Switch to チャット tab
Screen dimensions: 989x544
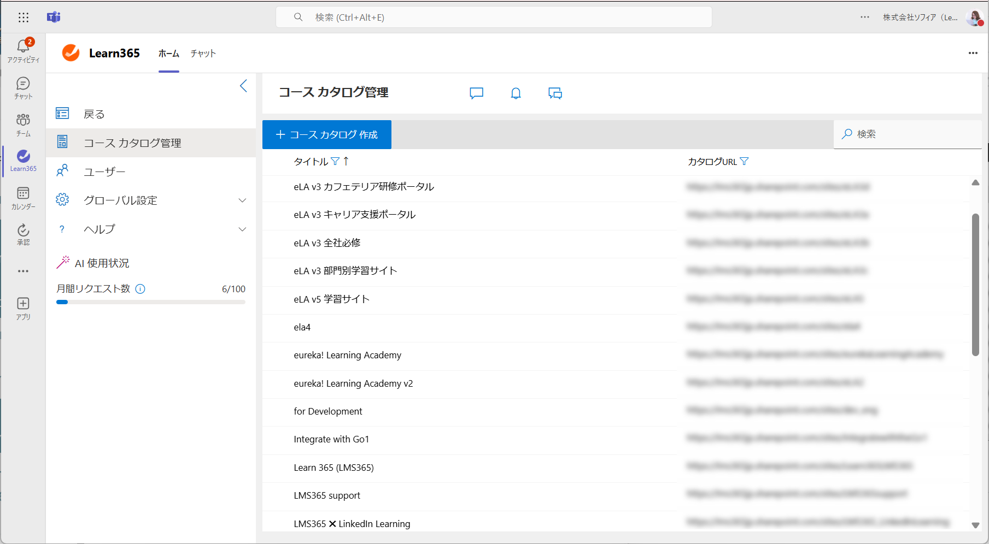[x=203, y=54]
